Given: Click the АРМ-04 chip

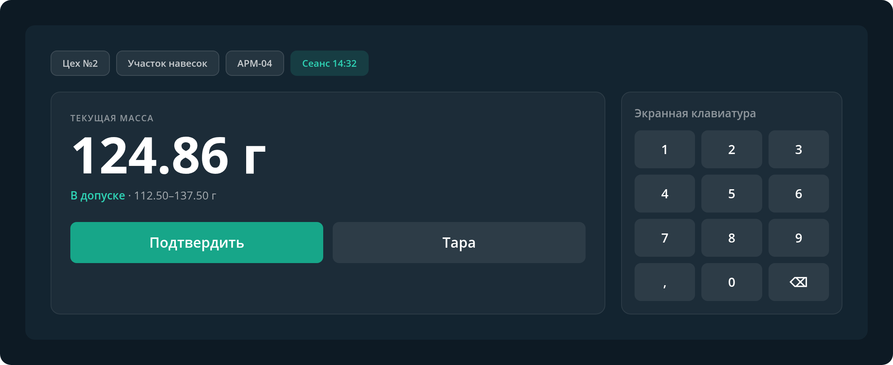Looking at the screenshot, I should [255, 63].
